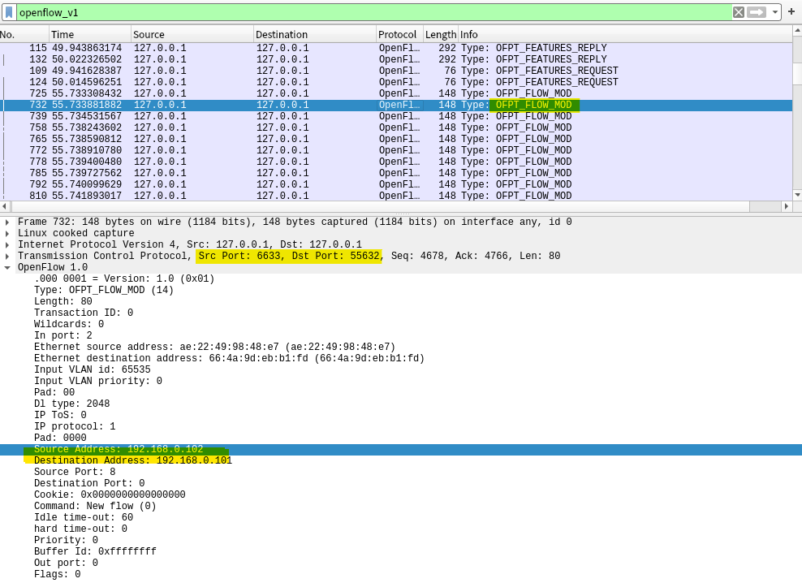The height and width of the screenshot is (583, 802).
Task: Apply the display filter arrow button
Action: [756, 12]
